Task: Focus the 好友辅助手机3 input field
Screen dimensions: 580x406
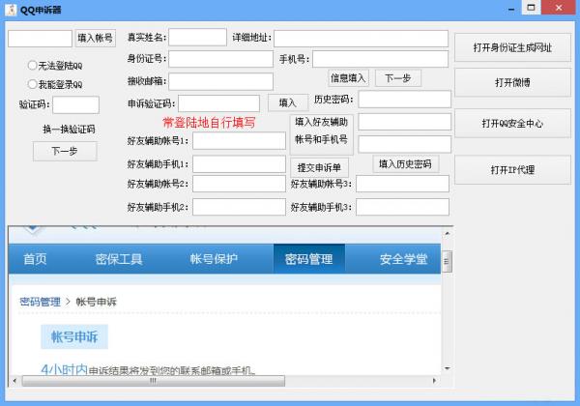Action: (402, 207)
